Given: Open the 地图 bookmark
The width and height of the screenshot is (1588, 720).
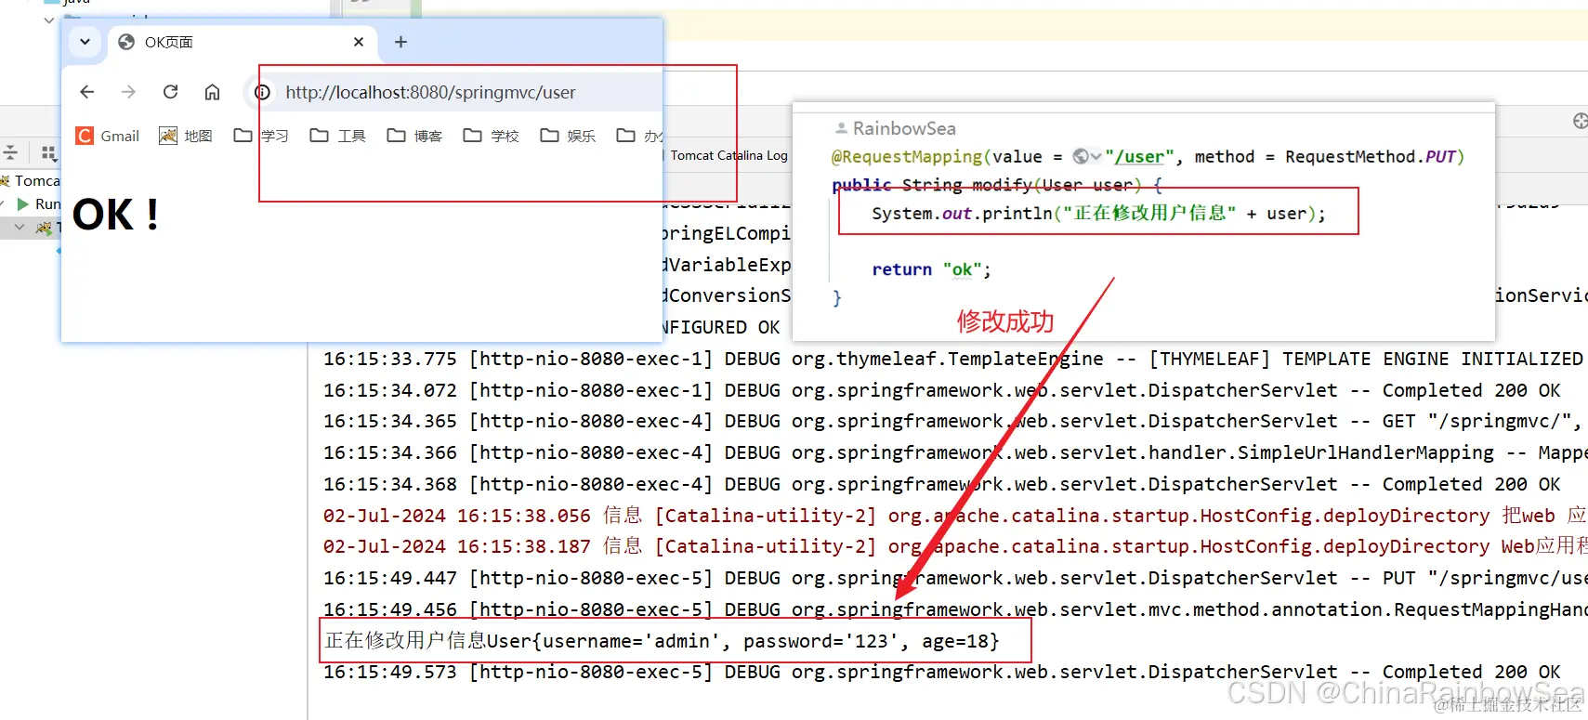Looking at the screenshot, I should [x=186, y=136].
